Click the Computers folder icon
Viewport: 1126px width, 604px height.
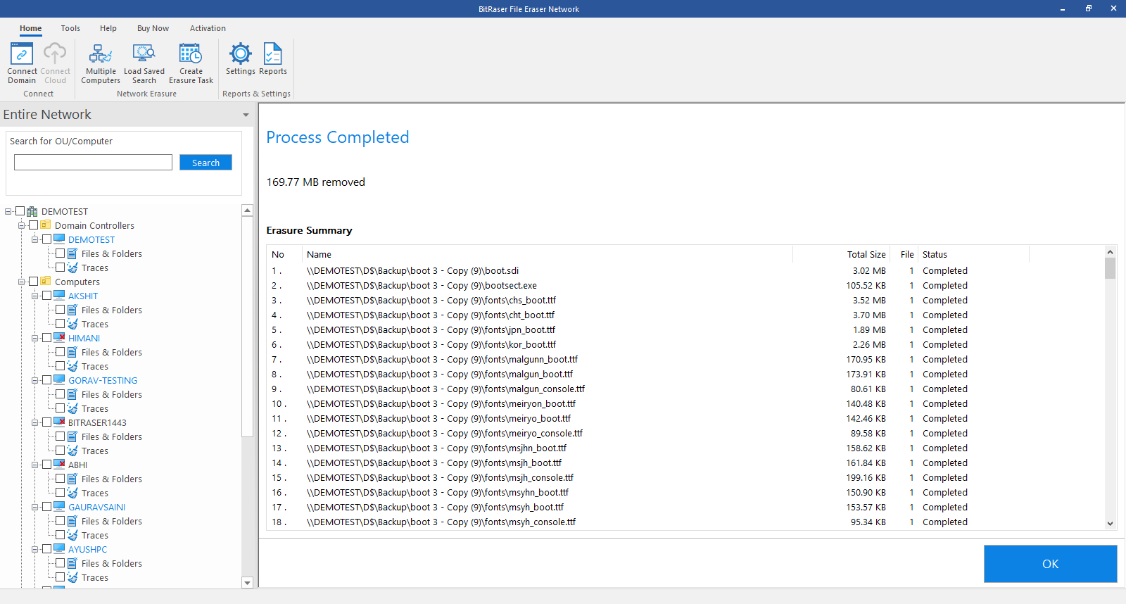tap(46, 282)
